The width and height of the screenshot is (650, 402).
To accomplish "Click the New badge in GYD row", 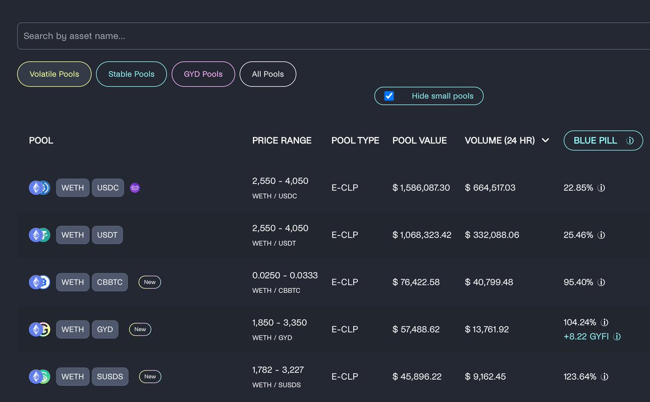I will coord(140,329).
